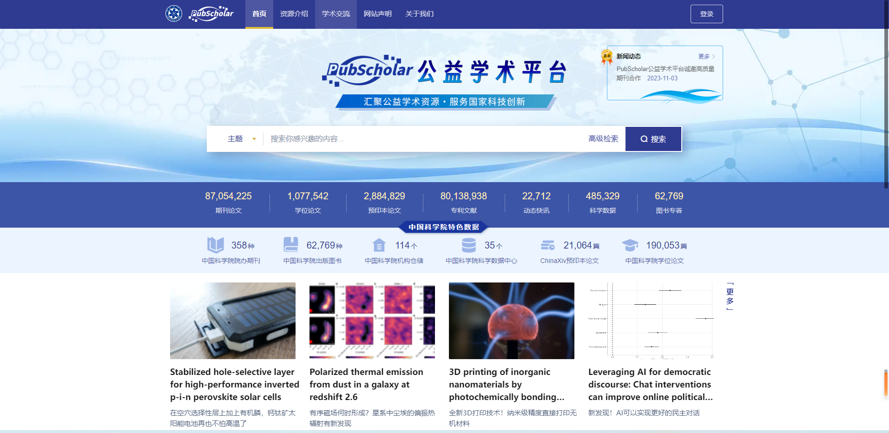Click the 中国科学院科学数据中心 database icon
Image resolution: width=889 pixels, height=433 pixels.
(x=469, y=245)
